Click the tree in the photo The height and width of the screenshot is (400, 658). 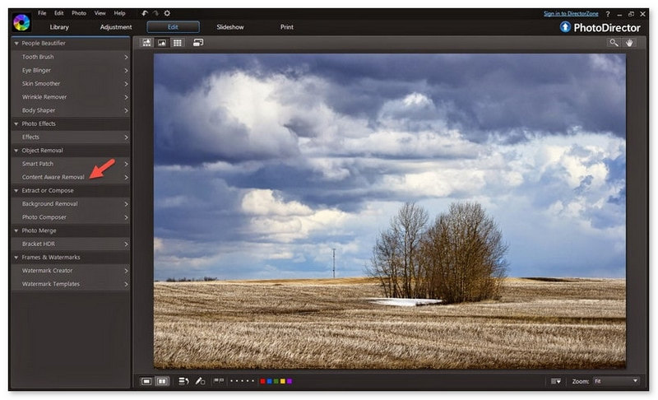440,252
